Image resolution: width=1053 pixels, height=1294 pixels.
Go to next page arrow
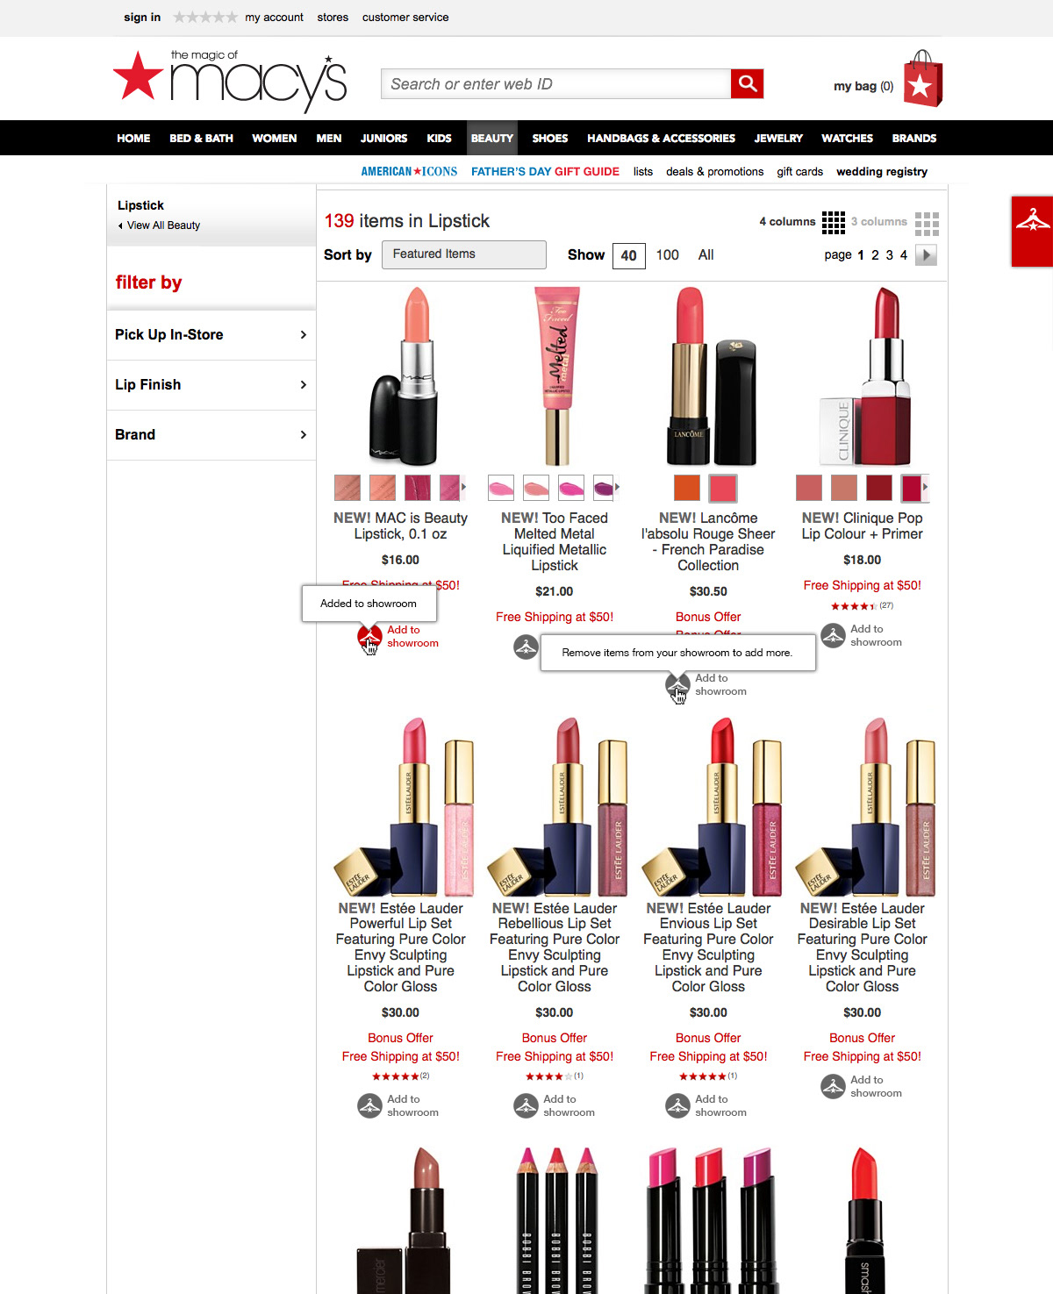pyautogui.click(x=926, y=254)
